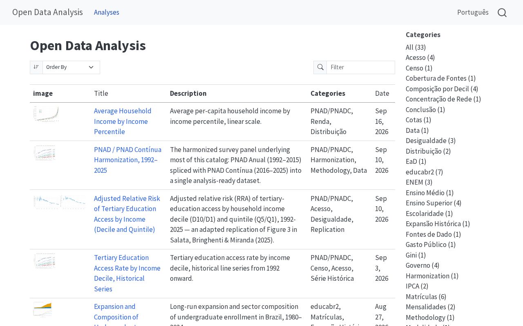The image size is (523, 326).
Task: Filter by category Governo (4)
Action: click(422, 265)
